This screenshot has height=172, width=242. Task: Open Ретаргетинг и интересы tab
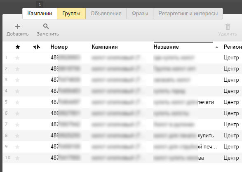(188, 14)
